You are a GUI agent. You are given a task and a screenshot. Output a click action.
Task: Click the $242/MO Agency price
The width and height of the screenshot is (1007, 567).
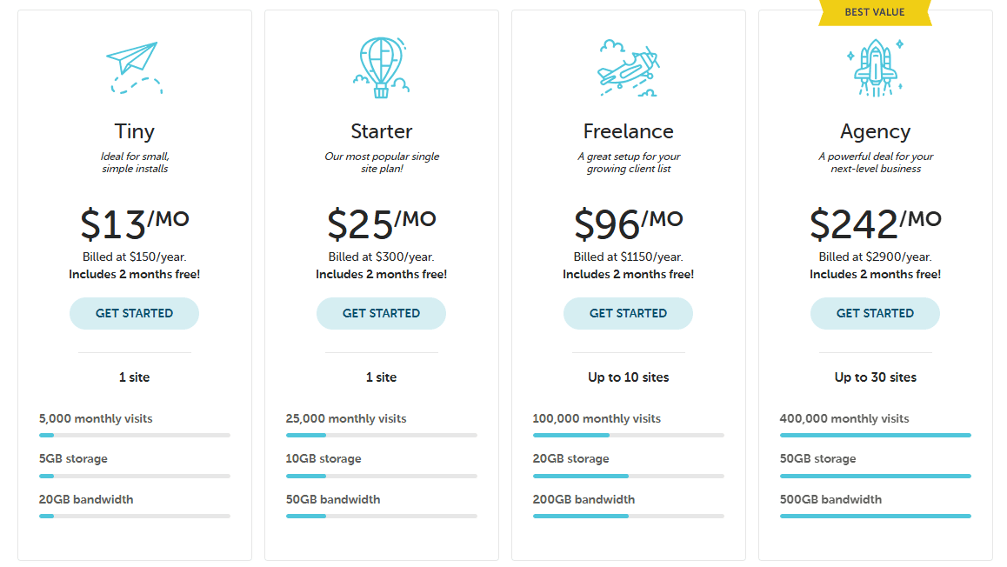[x=875, y=223]
